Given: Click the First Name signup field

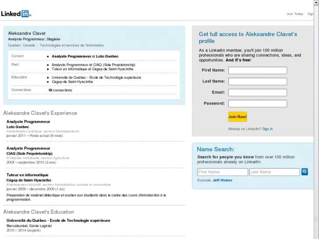Looking at the screenshot, I should (258, 70).
